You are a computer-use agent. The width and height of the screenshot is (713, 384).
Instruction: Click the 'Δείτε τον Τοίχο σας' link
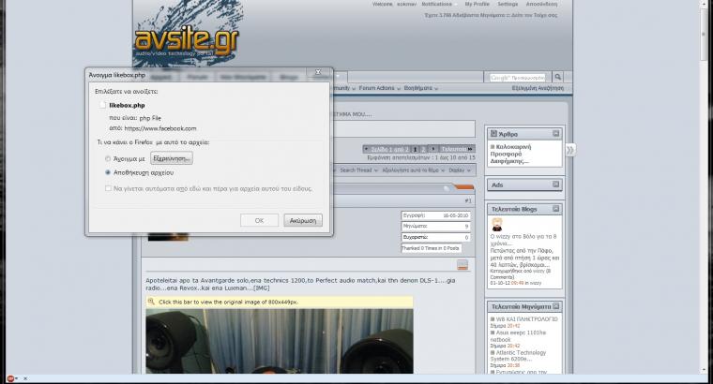pyautogui.click(x=534, y=15)
